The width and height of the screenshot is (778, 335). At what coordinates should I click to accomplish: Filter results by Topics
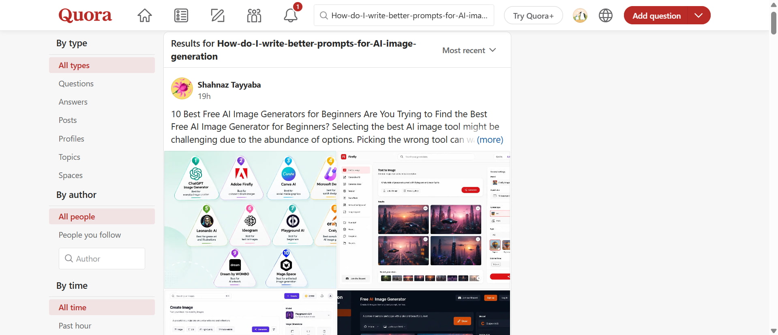pyautogui.click(x=69, y=157)
